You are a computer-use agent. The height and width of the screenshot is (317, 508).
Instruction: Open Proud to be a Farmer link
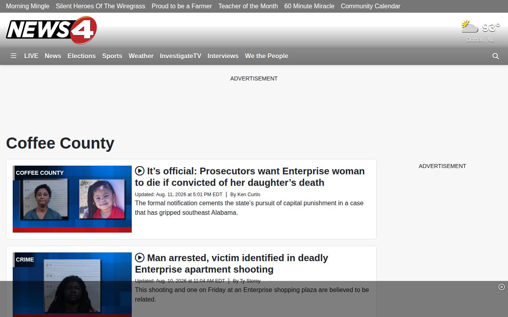[182, 6]
